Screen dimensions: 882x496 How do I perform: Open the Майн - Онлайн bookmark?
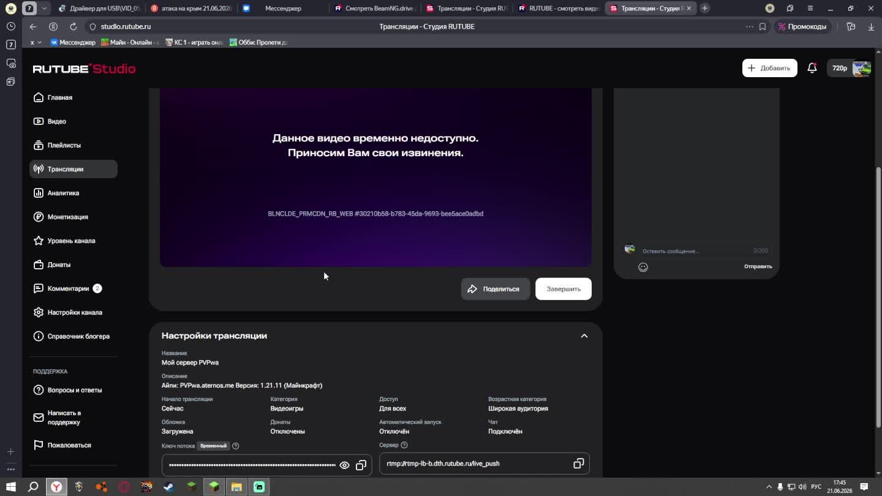(130, 42)
